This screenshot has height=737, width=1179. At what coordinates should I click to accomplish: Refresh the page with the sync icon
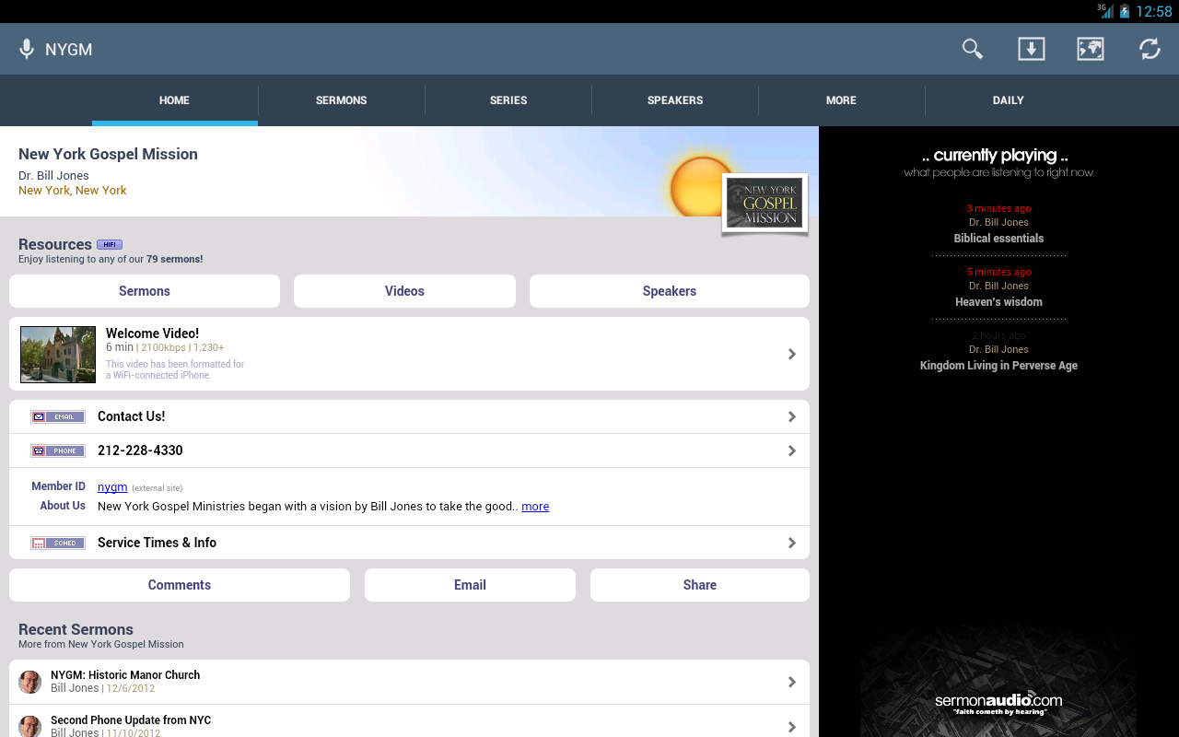(x=1150, y=49)
